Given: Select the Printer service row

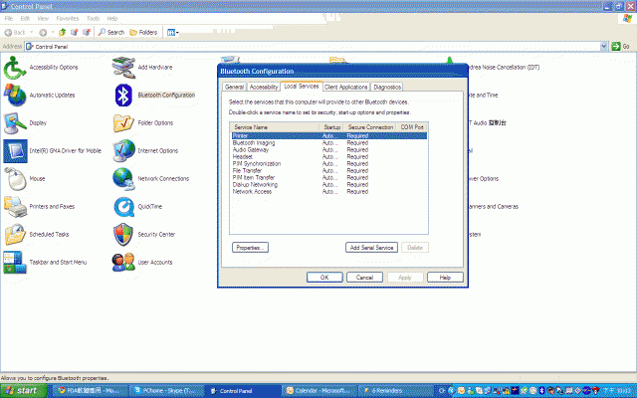Looking at the screenshot, I should tap(329, 135).
